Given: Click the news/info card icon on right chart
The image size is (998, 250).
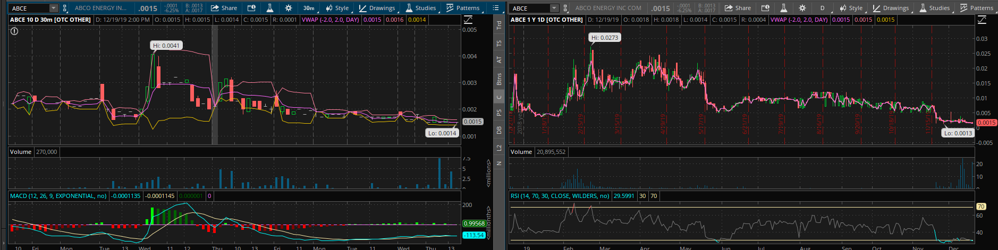Looking at the screenshot, I should click(x=765, y=8).
